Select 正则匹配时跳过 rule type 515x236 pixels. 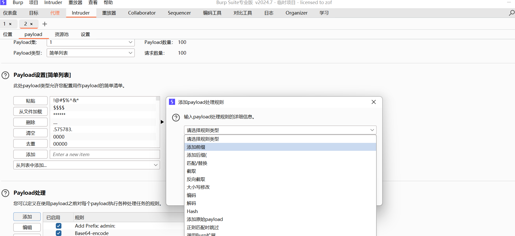280,227
